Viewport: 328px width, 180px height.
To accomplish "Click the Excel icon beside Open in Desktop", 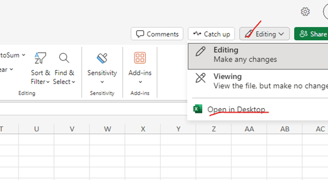I will coord(198,109).
